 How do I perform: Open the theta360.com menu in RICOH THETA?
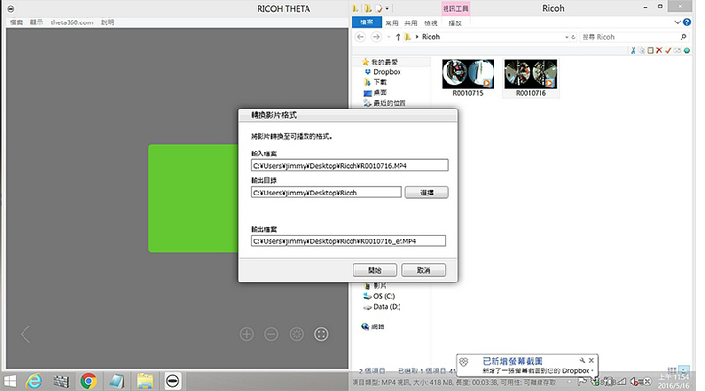click(71, 22)
